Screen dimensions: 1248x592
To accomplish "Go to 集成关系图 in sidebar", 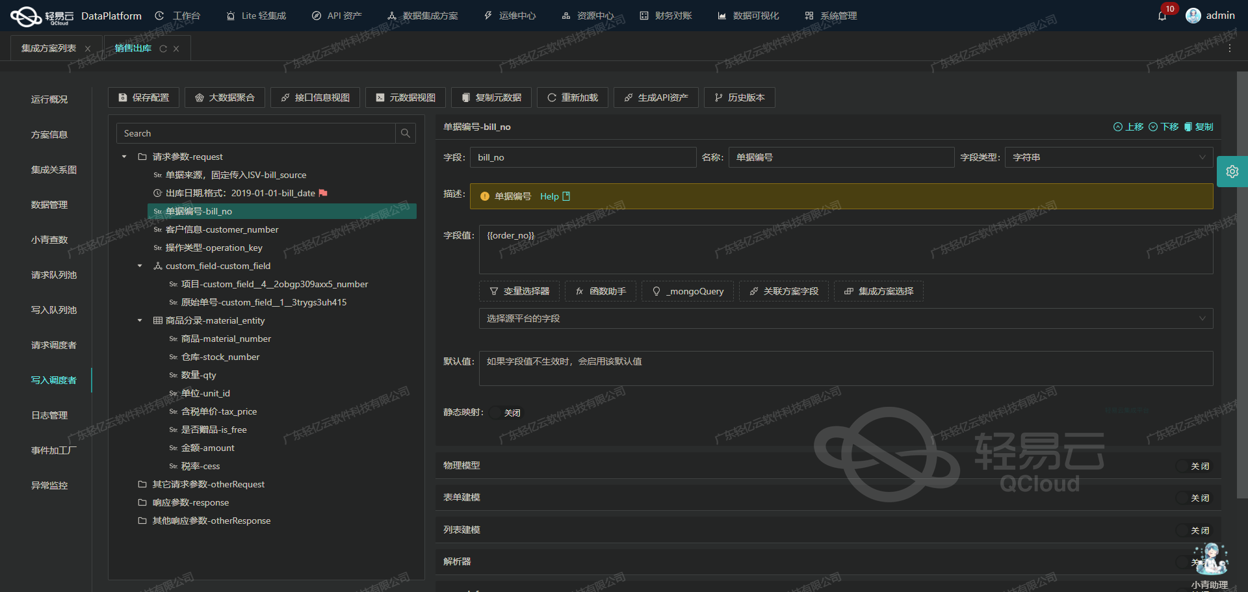I will pyautogui.click(x=54, y=170).
